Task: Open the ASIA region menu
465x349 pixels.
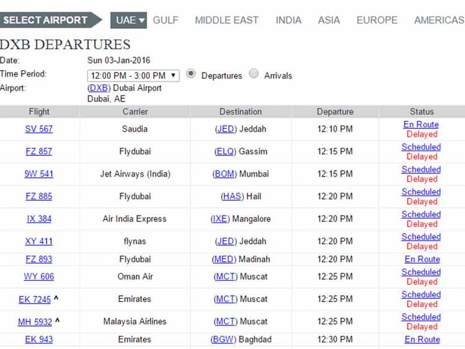Action: coord(329,20)
